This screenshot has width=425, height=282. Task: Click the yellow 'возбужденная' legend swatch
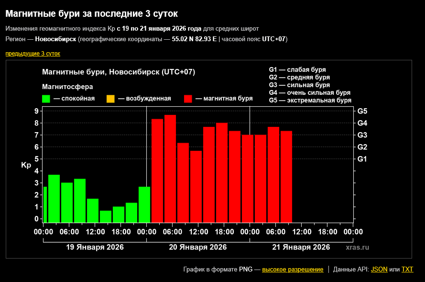[x=110, y=99]
